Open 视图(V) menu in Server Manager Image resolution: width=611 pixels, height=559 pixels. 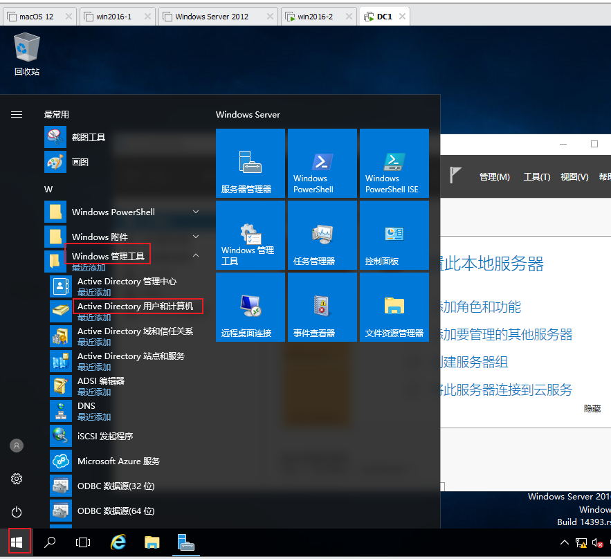tap(574, 177)
